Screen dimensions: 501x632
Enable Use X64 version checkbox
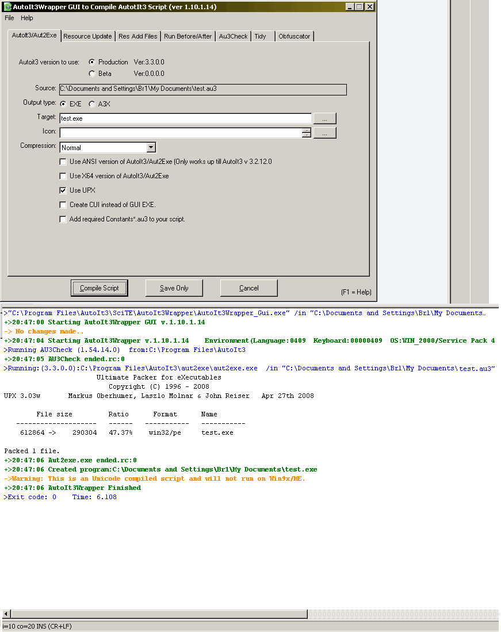(63, 176)
